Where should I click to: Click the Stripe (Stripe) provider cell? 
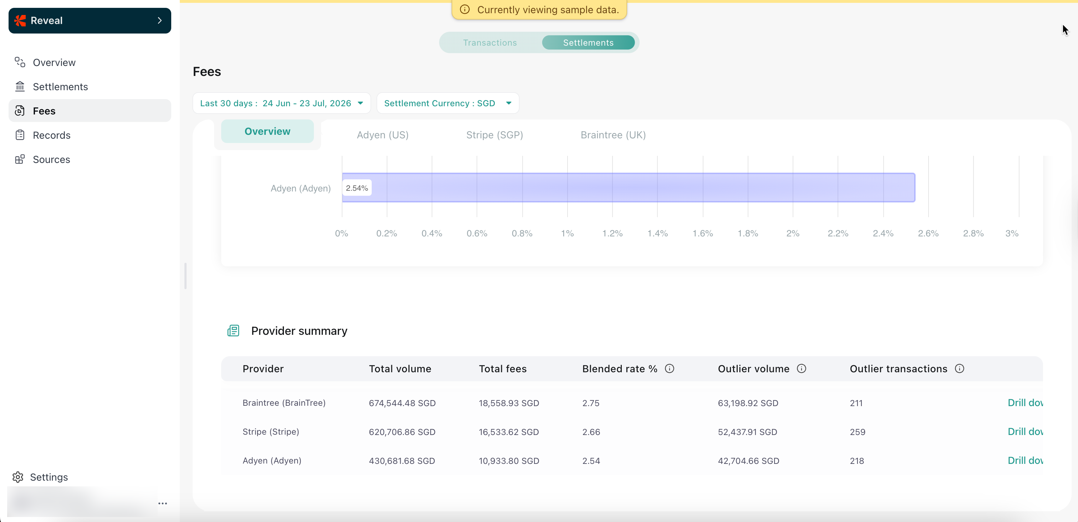[271, 432]
